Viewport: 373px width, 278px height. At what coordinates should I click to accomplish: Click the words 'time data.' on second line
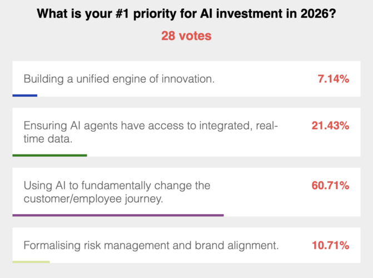[48, 139]
